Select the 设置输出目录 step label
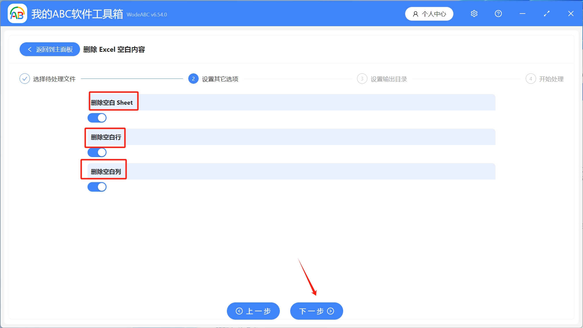This screenshot has height=328, width=583. tap(389, 79)
